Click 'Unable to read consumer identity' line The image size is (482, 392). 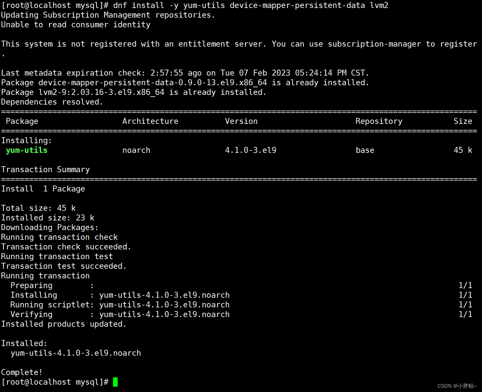point(76,25)
